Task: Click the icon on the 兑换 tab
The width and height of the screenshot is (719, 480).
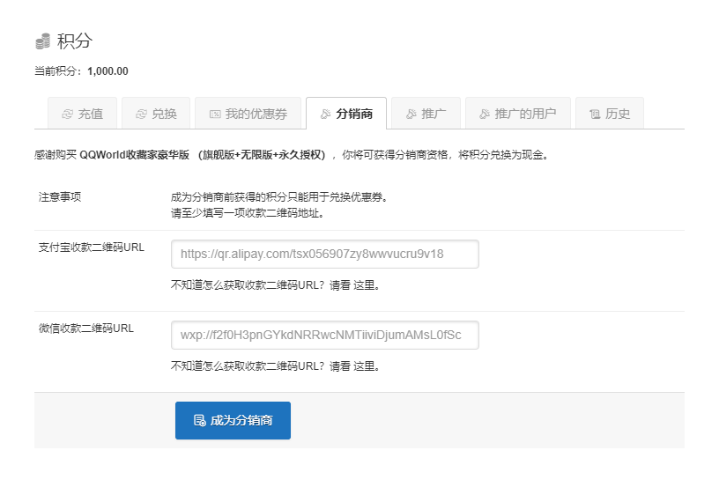Action: [x=141, y=114]
